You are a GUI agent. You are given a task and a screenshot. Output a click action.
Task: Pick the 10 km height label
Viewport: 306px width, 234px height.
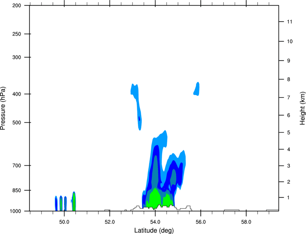[289, 41]
